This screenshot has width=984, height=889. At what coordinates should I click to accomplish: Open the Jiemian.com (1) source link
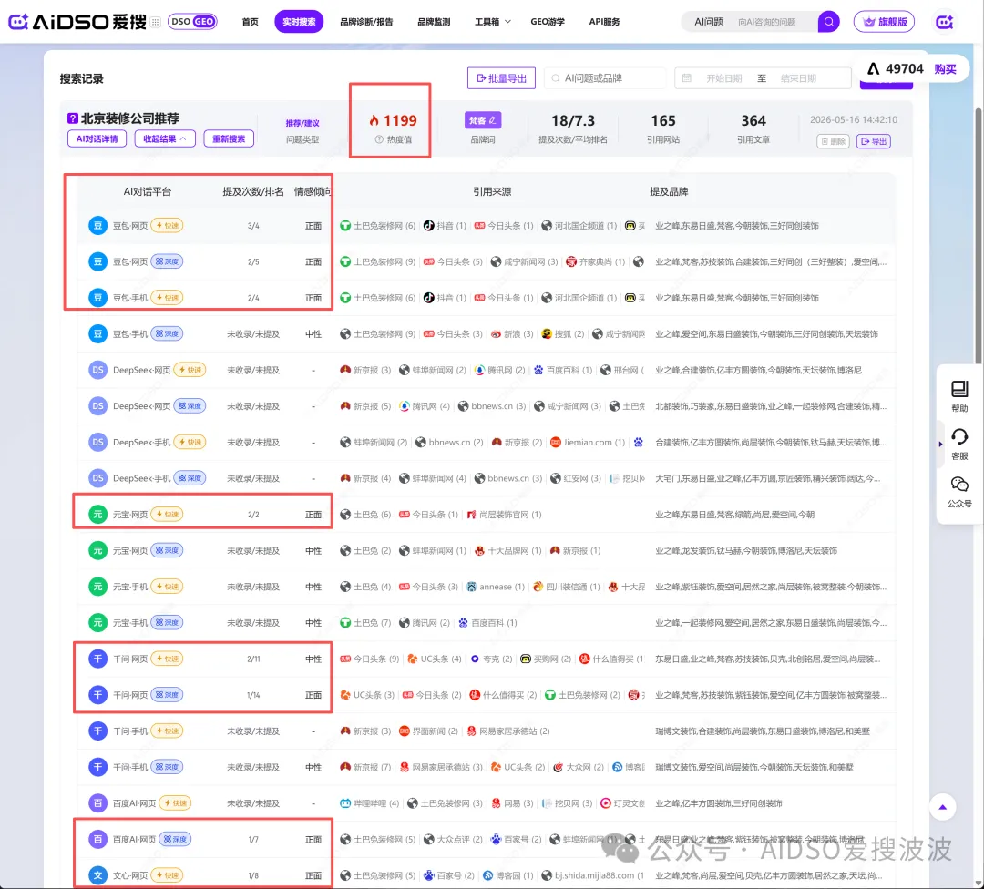[588, 442]
